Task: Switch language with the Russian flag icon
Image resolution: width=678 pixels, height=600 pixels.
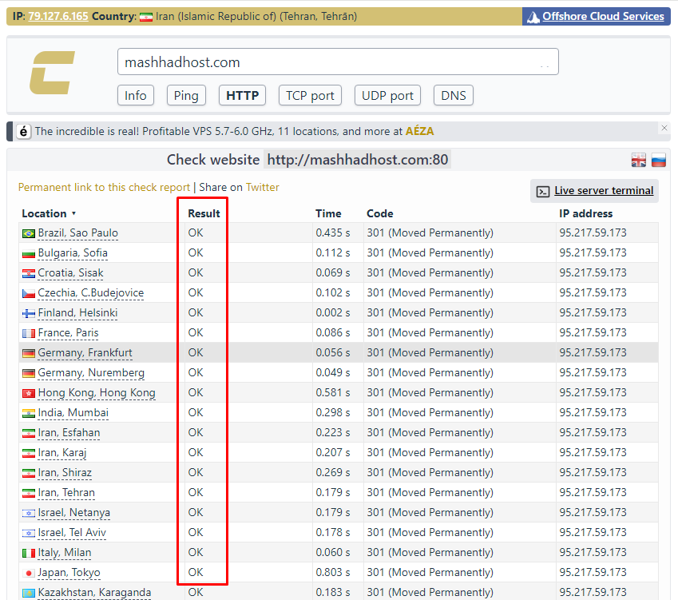Action: click(659, 161)
